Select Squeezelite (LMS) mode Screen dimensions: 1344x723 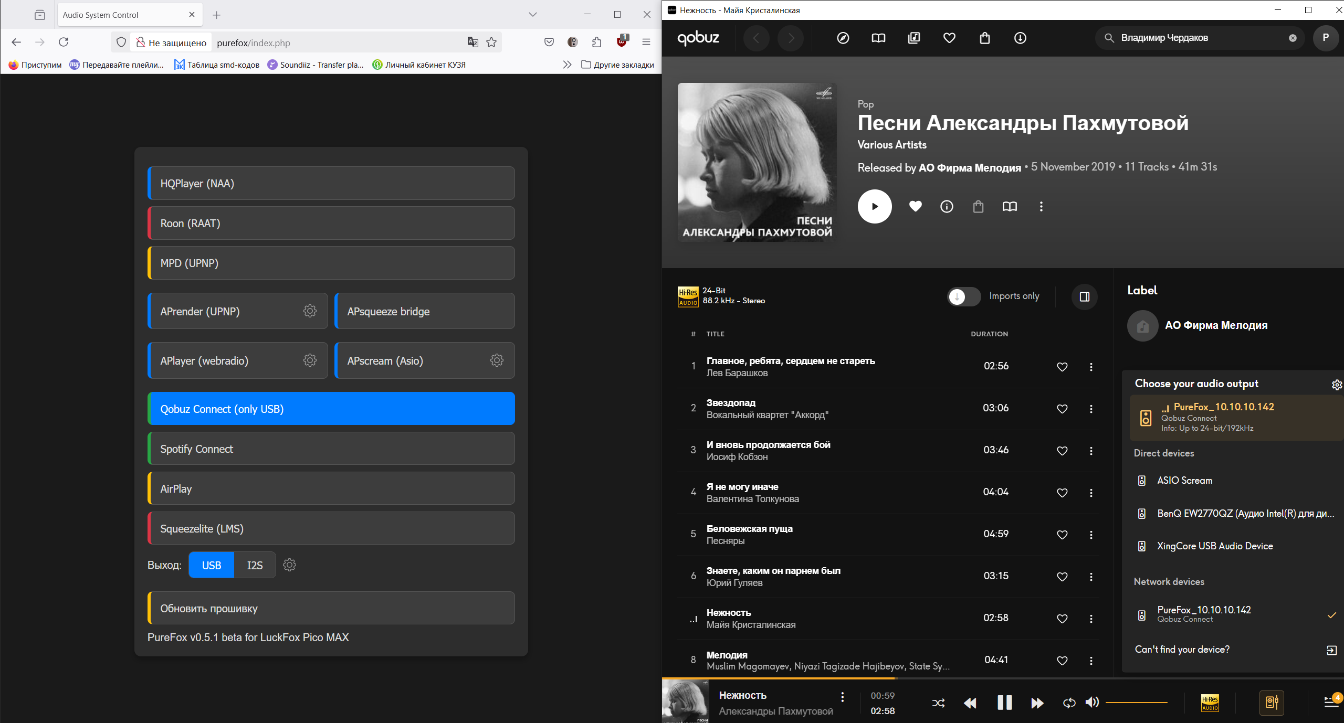(331, 528)
